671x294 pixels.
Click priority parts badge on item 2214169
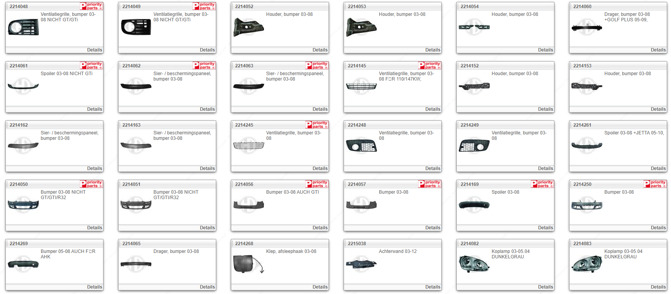click(x=542, y=184)
